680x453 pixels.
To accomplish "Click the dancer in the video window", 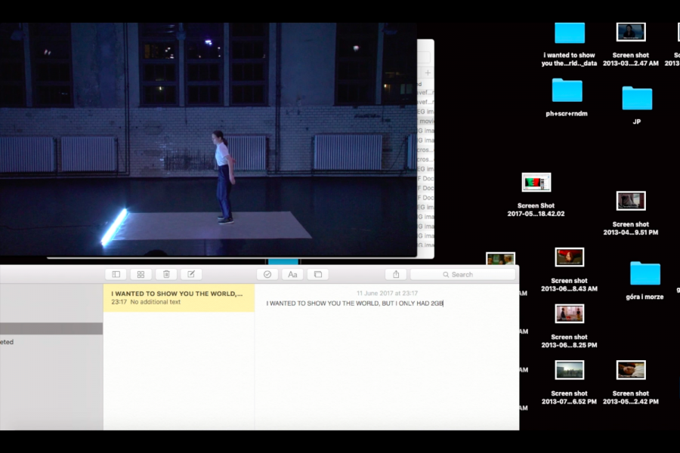I will [221, 176].
